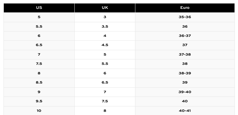Select the US size 5.5 cell

click(x=39, y=27)
